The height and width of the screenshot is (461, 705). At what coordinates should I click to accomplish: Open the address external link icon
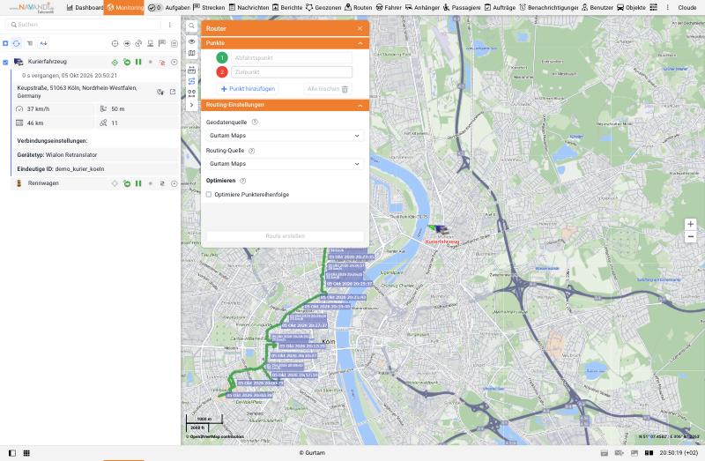(x=173, y=92)
